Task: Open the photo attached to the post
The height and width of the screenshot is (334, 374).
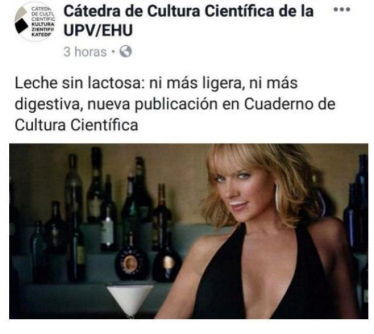Action: 189,231
